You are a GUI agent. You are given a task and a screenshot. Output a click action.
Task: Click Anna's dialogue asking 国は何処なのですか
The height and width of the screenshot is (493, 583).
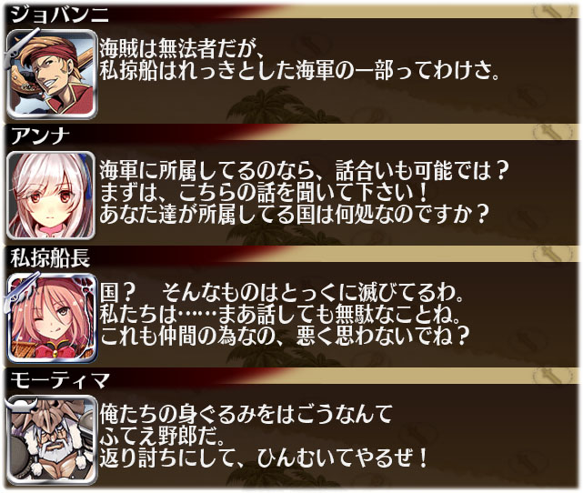pos(294,214)
